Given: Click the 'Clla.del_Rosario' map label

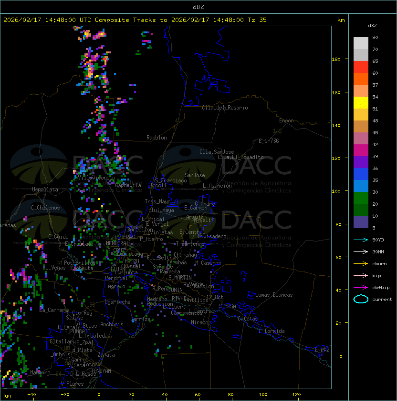Looking at the screenshot, I should pyautogui.click(x=225, y=108).
